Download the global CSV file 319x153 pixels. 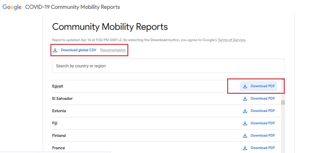point(79,50)
